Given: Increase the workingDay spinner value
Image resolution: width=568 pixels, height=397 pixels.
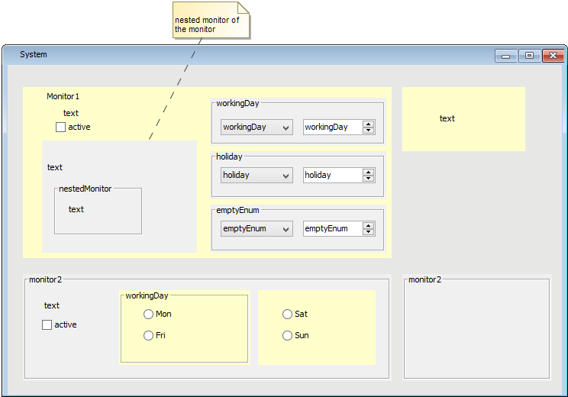Looking at the screenshot, I should point(369,124).
